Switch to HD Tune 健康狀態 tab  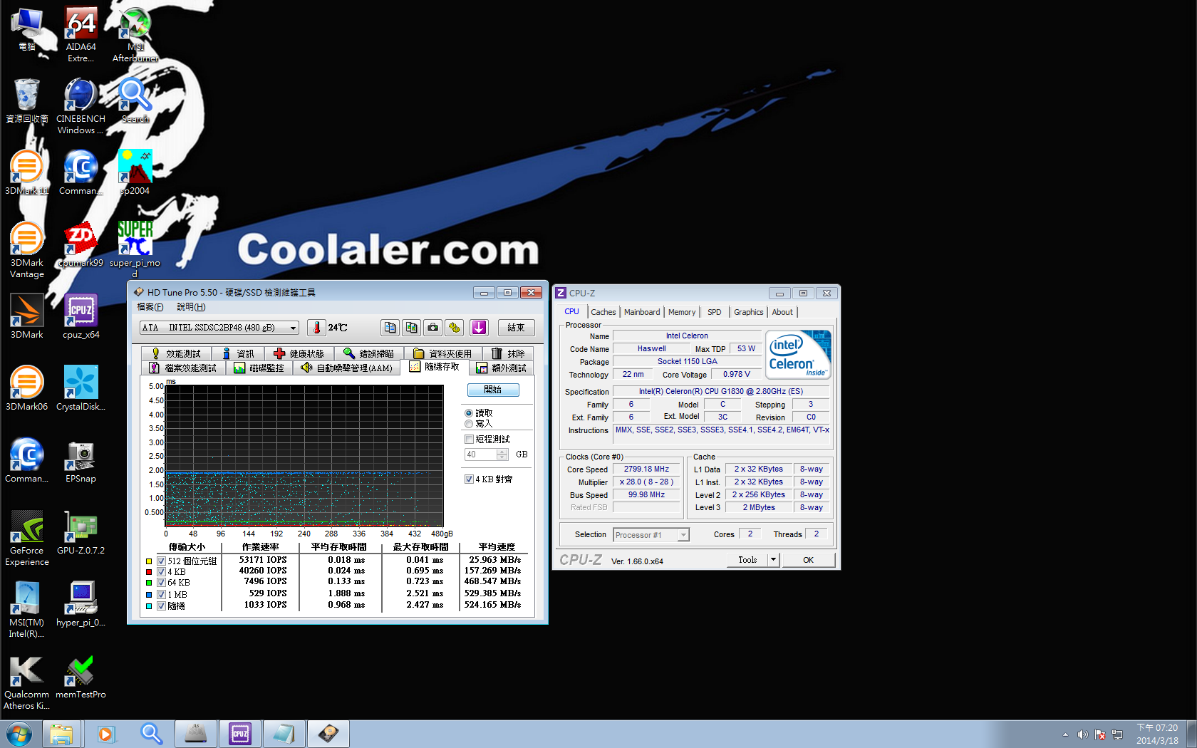pyautogui.click(x=299, y=353)
